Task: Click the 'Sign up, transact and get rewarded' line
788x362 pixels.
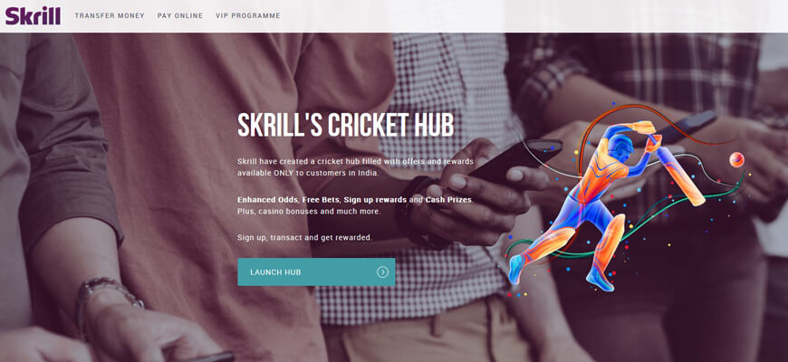Action: [304, 237]
